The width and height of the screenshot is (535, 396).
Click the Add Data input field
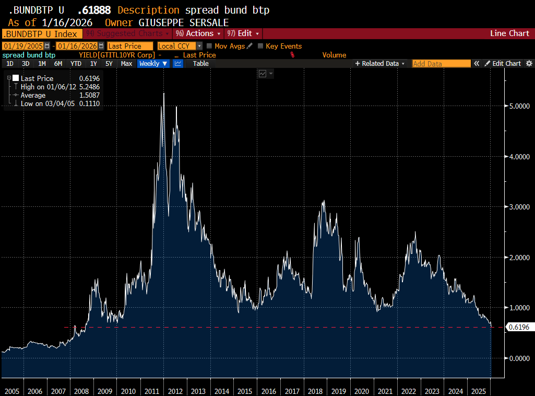(x=441, y=63)
